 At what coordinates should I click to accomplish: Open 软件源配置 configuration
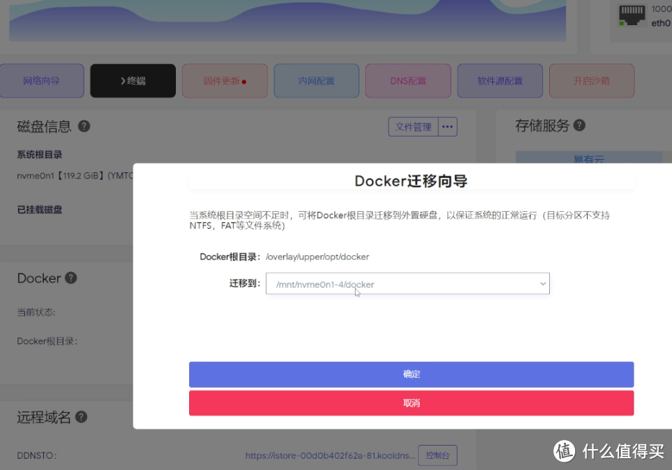pos(500,80)
